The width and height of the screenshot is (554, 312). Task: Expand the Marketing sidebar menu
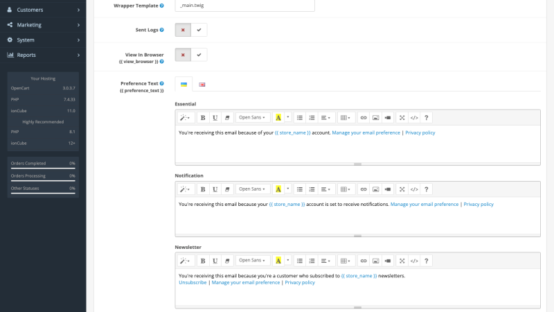point(43,25)
